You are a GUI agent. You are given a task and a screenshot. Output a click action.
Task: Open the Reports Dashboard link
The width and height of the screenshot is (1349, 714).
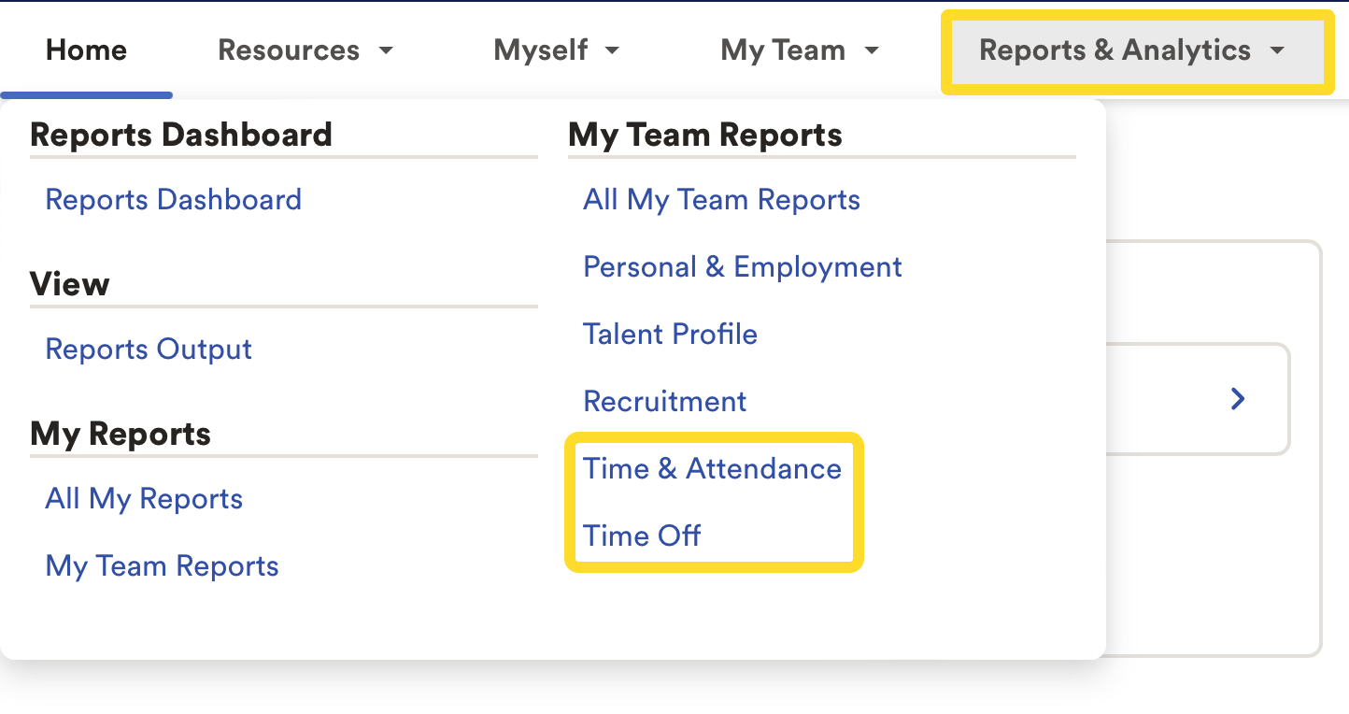coord(173,200)
